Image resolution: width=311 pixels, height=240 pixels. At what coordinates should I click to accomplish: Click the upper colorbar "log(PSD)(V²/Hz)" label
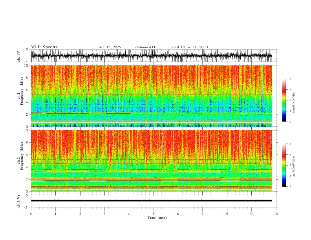[294, 102]
